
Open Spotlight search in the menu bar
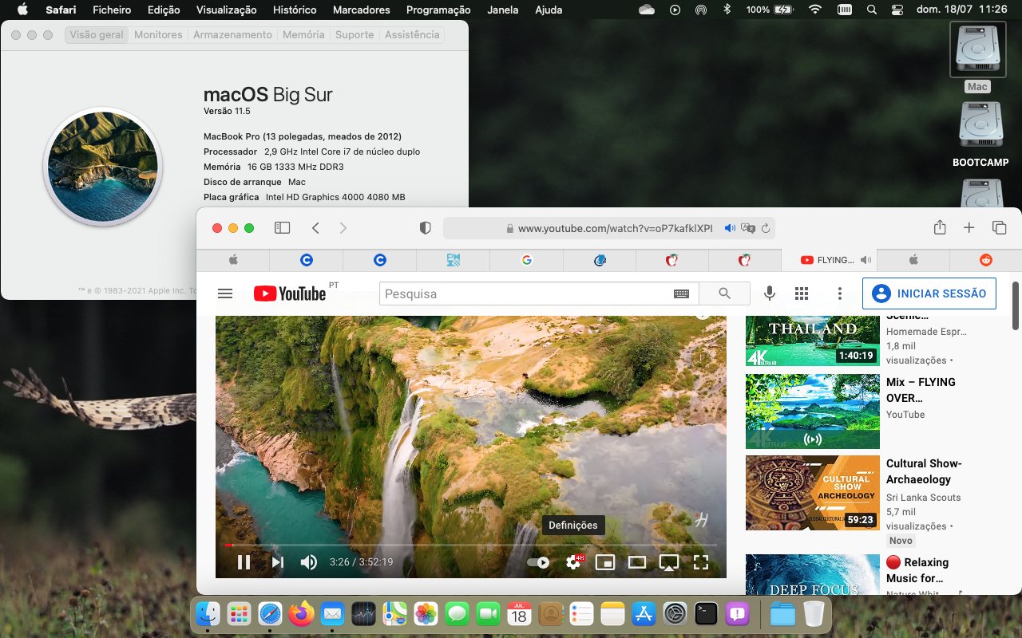tap(871, 10)
